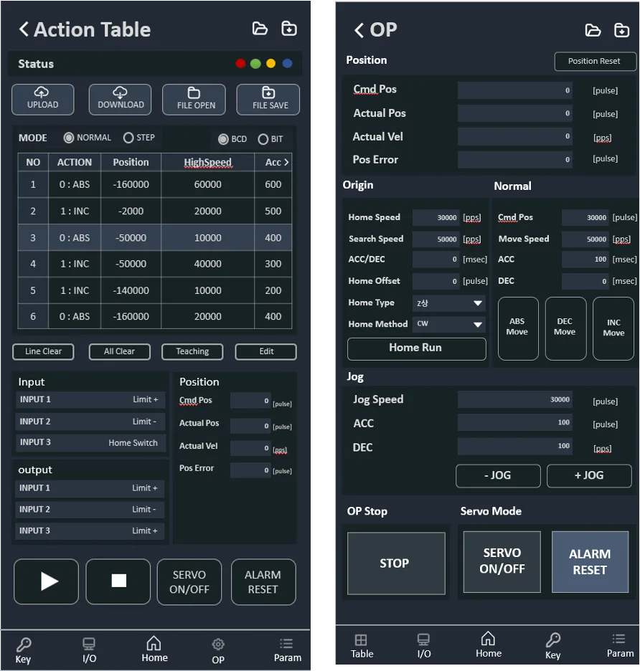Stop execution with the square stop button
Viewport: 640px width, 671px height.
[118, 581]
